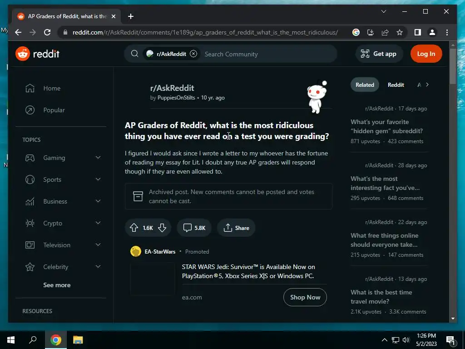The image size is (465, 349).
Task: Open the Chrome three-dot menu
Action: click(447, 32)
